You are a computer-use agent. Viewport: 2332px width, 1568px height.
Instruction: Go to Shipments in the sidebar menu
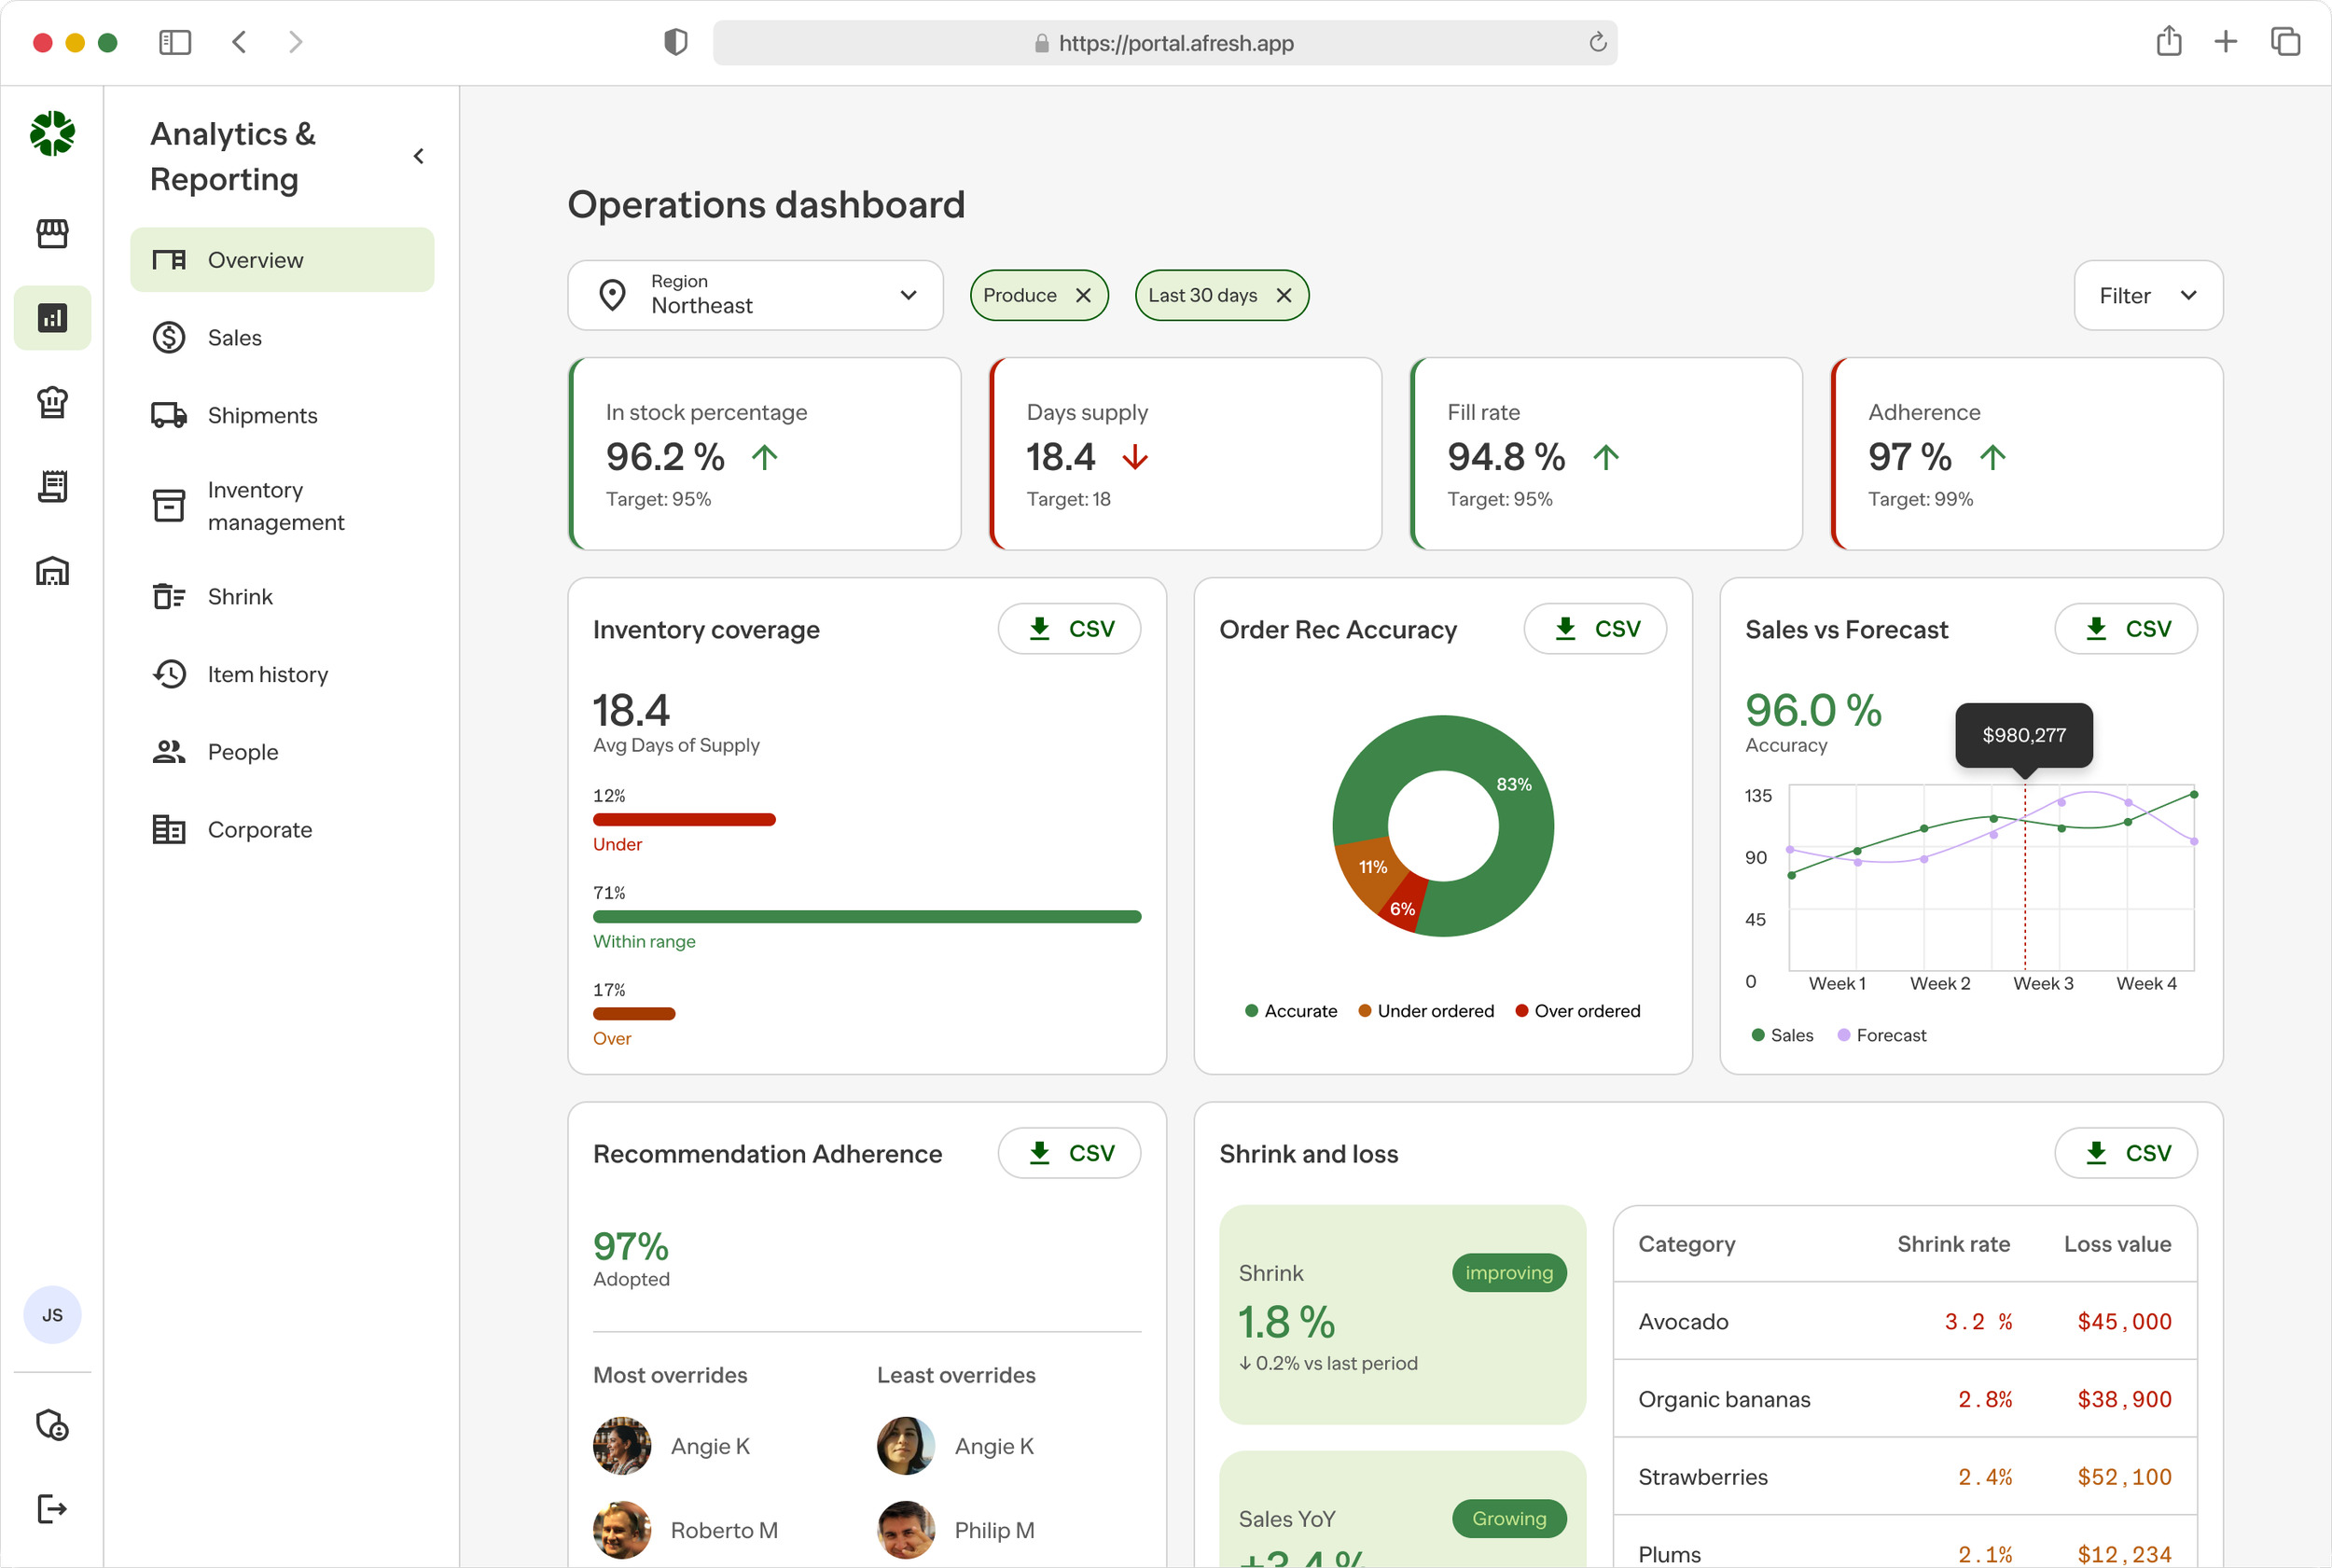pos(262,415)
